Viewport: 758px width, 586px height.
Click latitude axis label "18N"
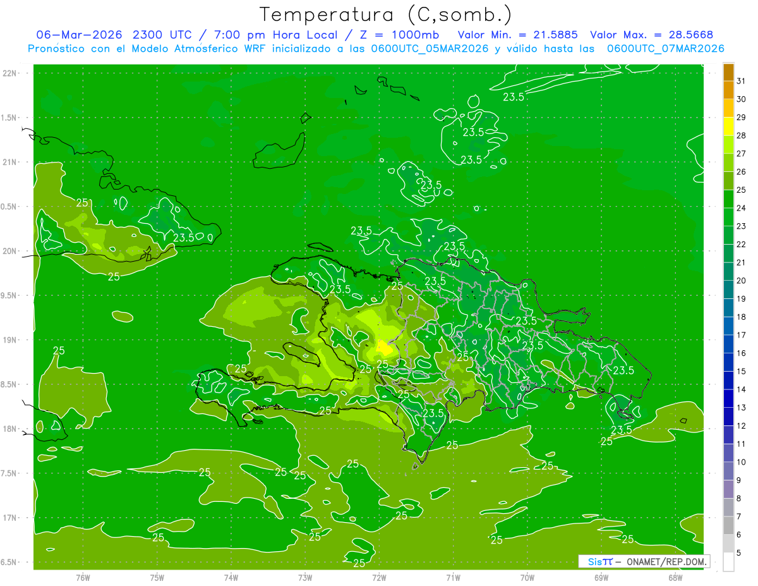tap(9, 429)
